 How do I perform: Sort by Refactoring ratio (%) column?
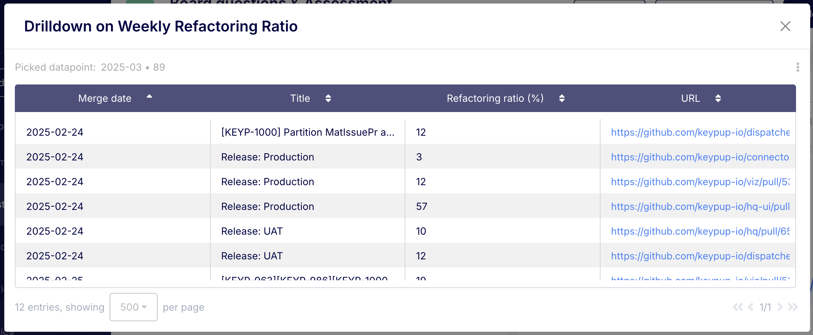click(562, 98)
